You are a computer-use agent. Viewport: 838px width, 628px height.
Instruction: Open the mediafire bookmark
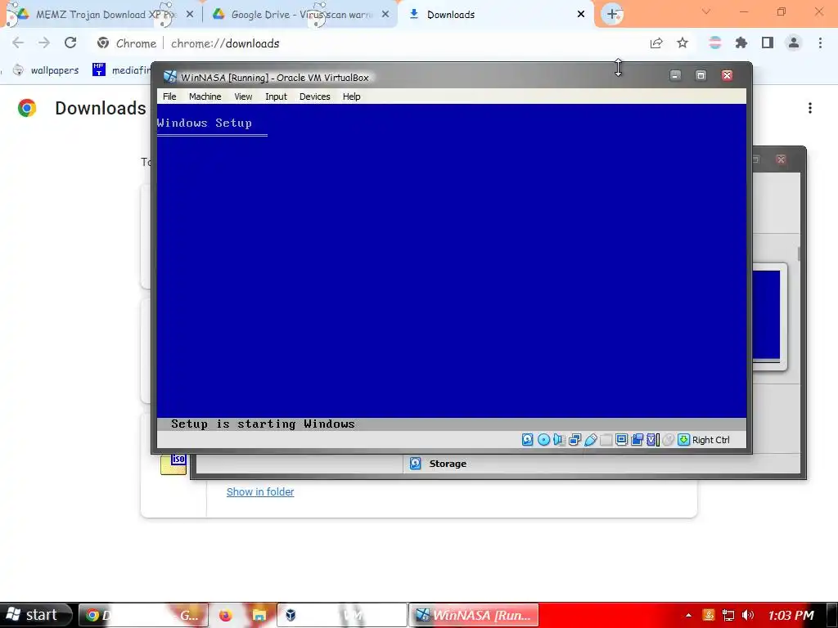pos(121,70)
